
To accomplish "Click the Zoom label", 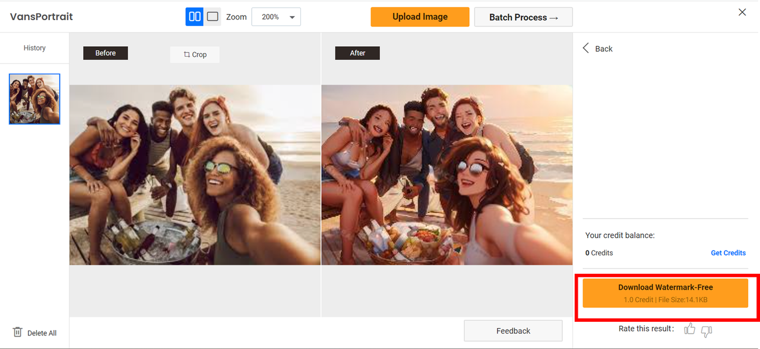I will tap(236, 17).
